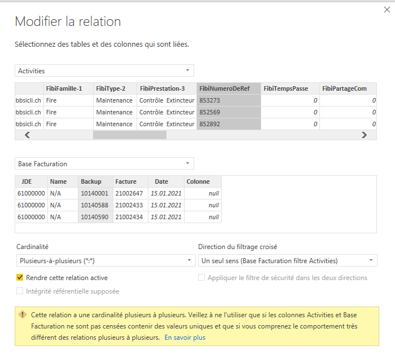
Task: Select the FibiNumeroDeRef column header
Action: click(x=229, y=88)
